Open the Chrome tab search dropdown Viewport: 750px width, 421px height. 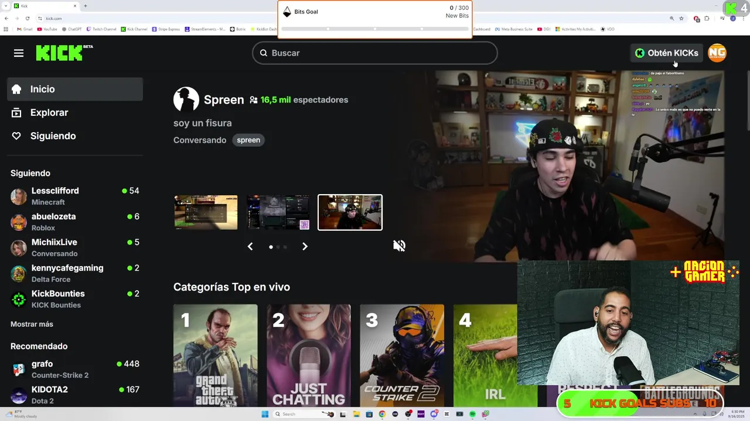click(x=5, y=6)
